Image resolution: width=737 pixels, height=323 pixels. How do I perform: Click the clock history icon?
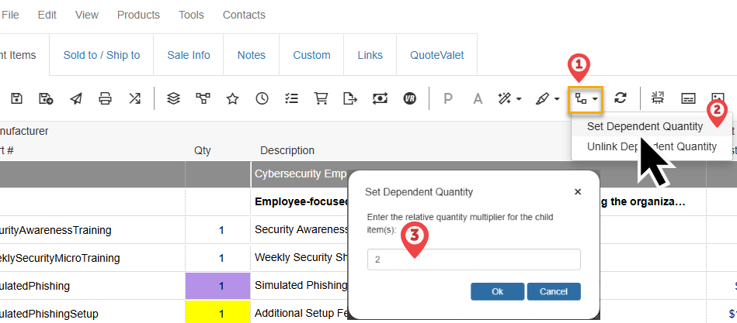coord(262,98)
